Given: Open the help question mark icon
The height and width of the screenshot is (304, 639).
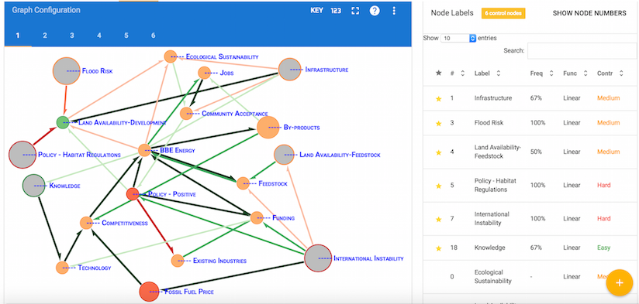Looking at the screenshot, I should tap(375, 11).
